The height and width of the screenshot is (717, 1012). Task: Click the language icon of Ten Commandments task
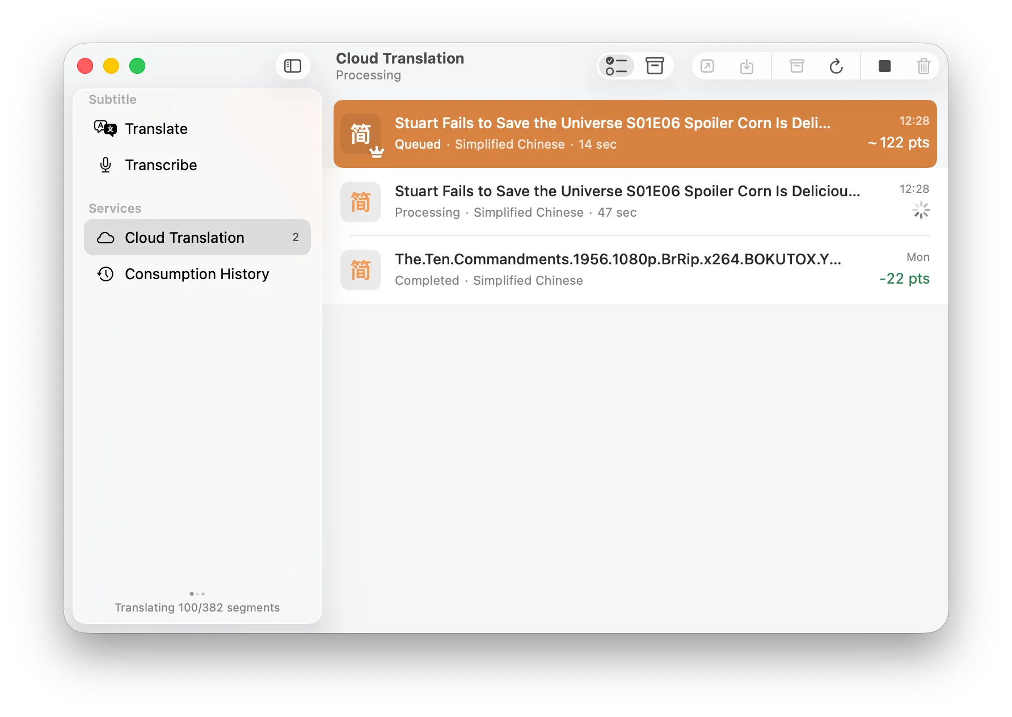(x=361, y=270)
